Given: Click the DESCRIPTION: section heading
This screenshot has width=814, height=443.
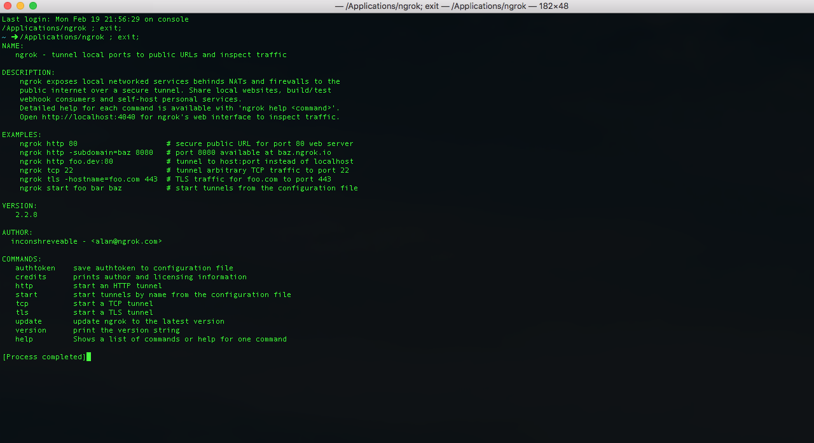Looking at the screenshot, I should coord(29,72).
